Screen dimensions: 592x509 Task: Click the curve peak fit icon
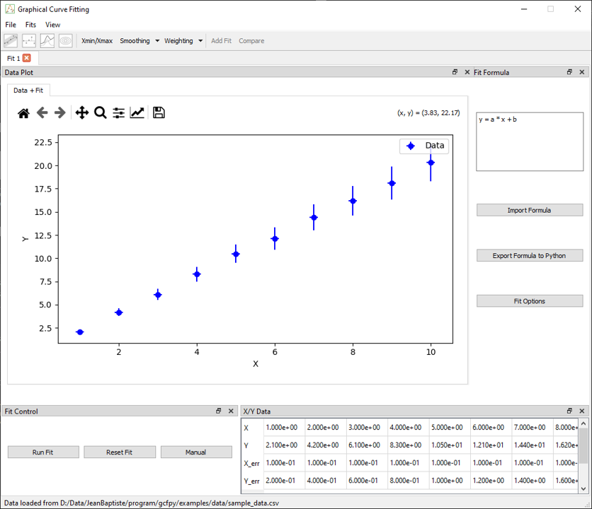click(x=47, y=41)
